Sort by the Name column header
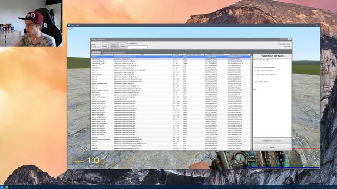Image resolution: width=337 pixels, height=189 pixels. click(102, 55)
